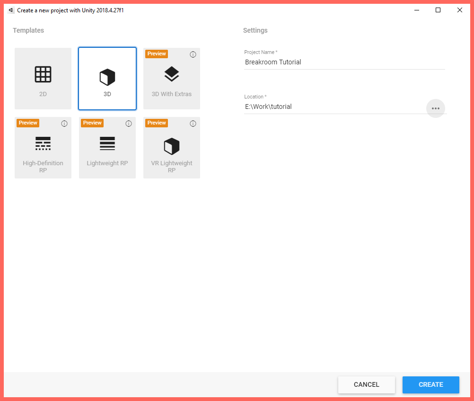Click Preview badge on Lightweight RP tile
Screen dimensions: 474x401
coord(92,123)
